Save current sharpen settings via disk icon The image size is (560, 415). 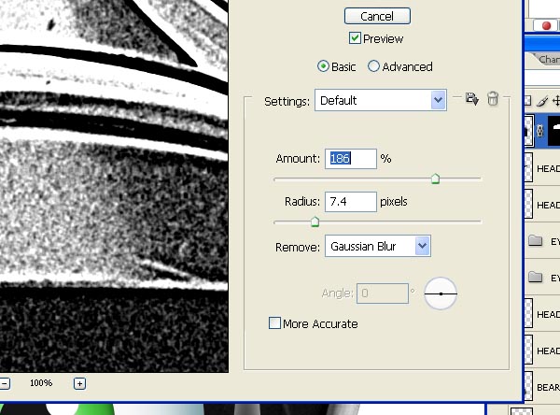click(471, 99)
